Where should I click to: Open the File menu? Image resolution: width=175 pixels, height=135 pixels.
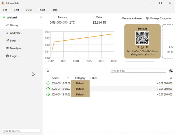pos(5,10)
